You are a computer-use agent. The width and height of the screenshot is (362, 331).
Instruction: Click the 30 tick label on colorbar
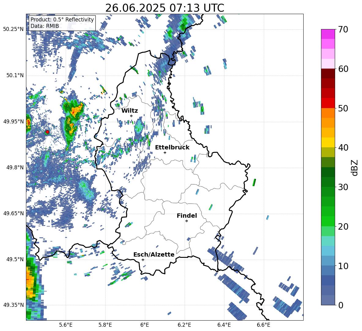coord(343,187)
